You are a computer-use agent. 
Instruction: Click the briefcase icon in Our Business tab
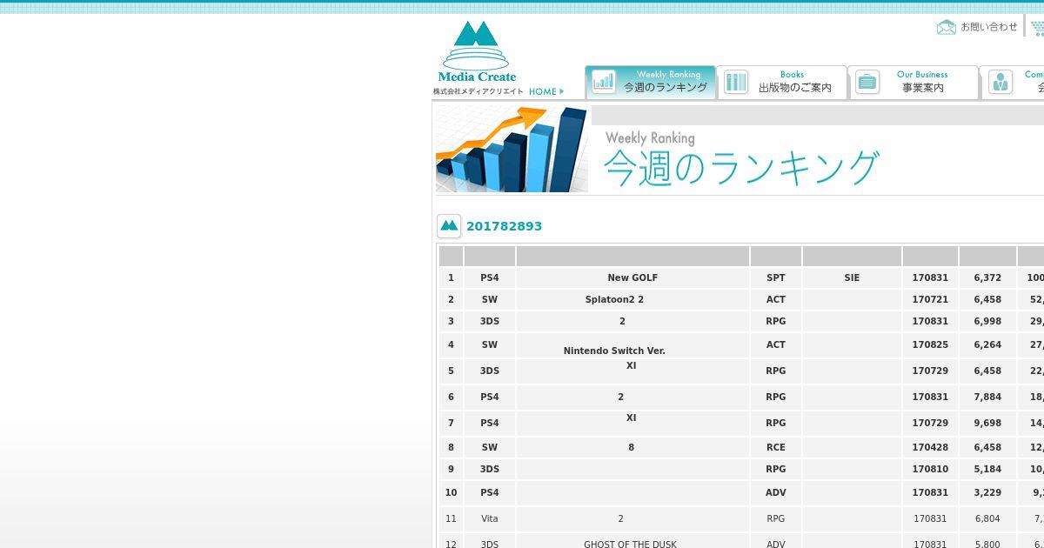(x=867, y=82)
